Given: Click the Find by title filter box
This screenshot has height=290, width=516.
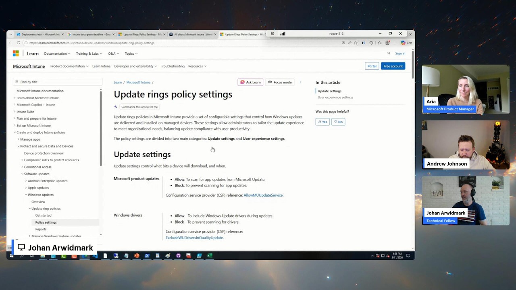Looking at the screenshot, I should pyautogui.click(x=57, y=82).
